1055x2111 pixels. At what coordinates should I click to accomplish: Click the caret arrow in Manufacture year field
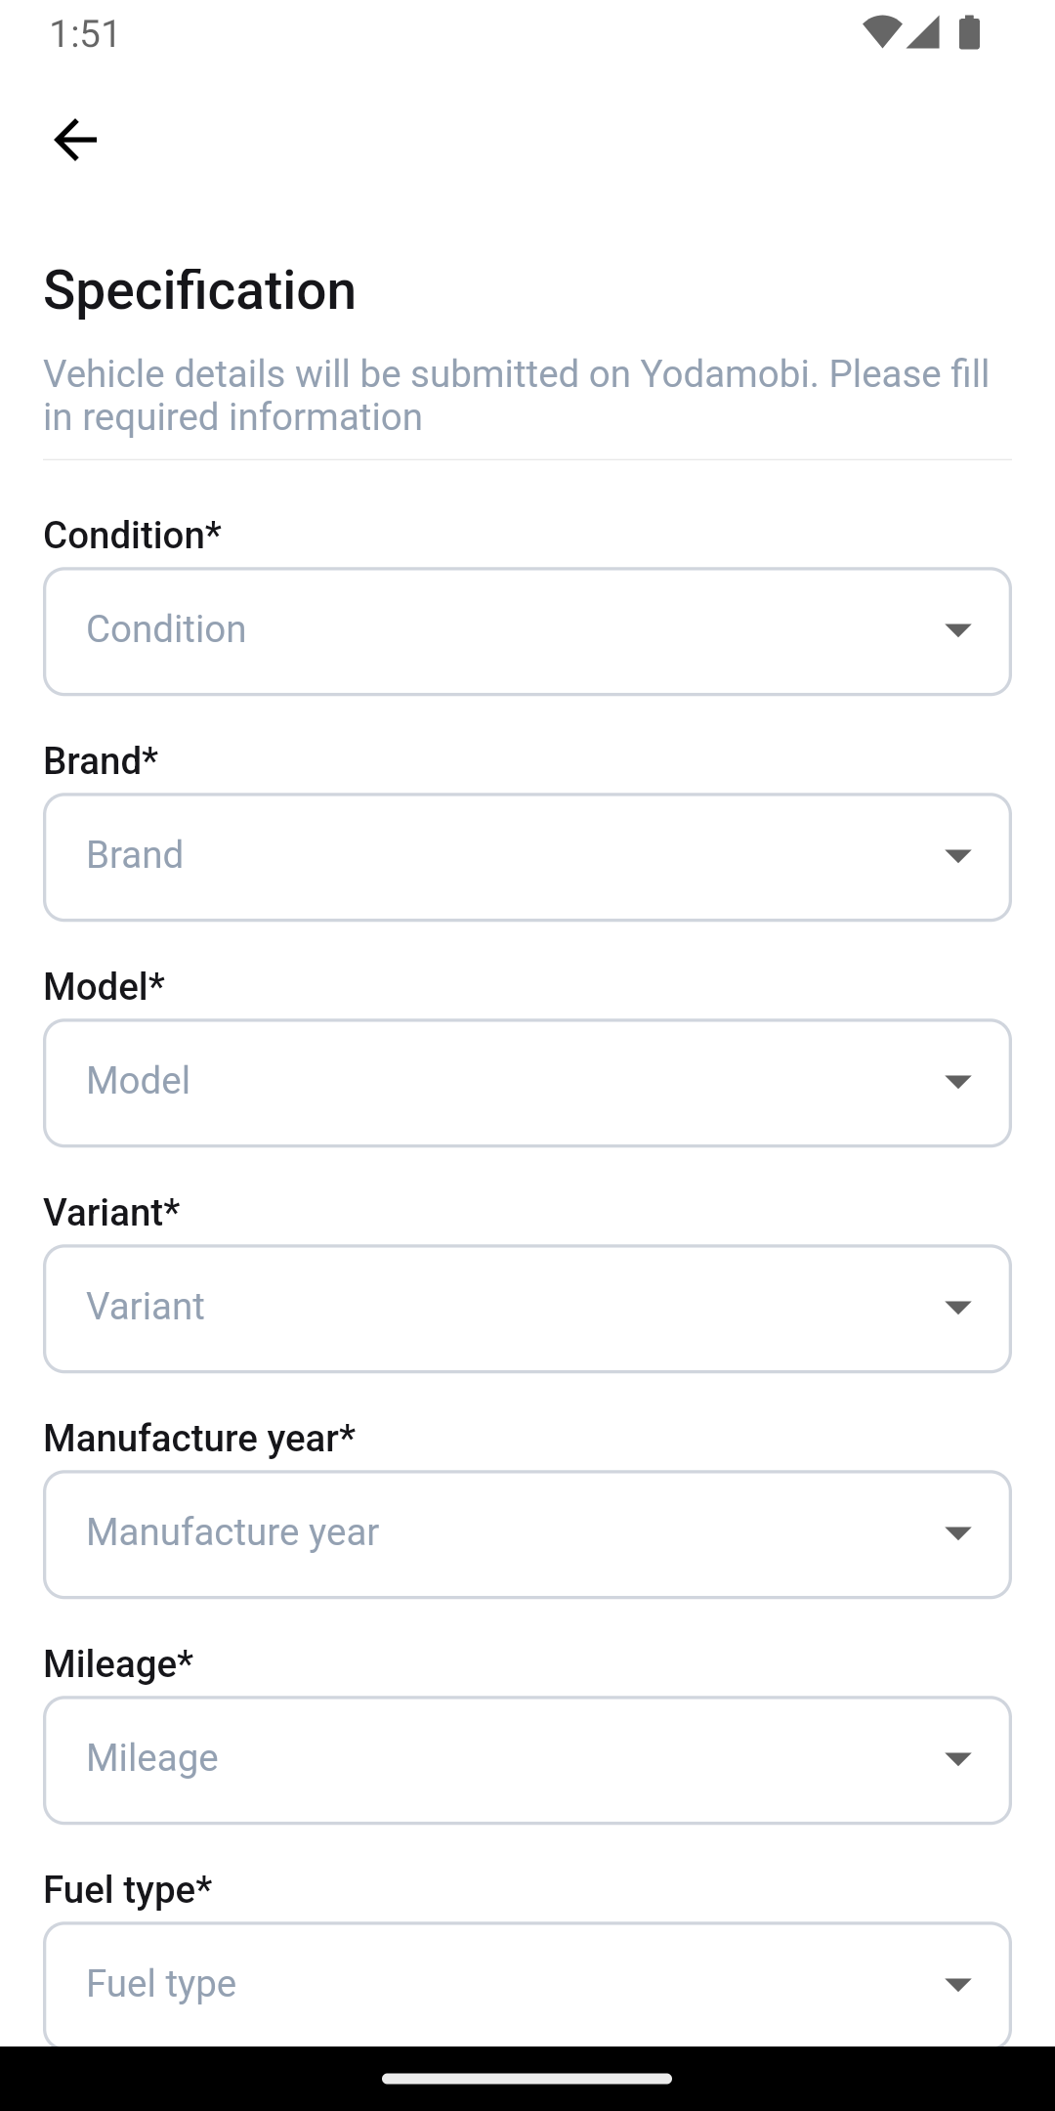[957, 1533]
